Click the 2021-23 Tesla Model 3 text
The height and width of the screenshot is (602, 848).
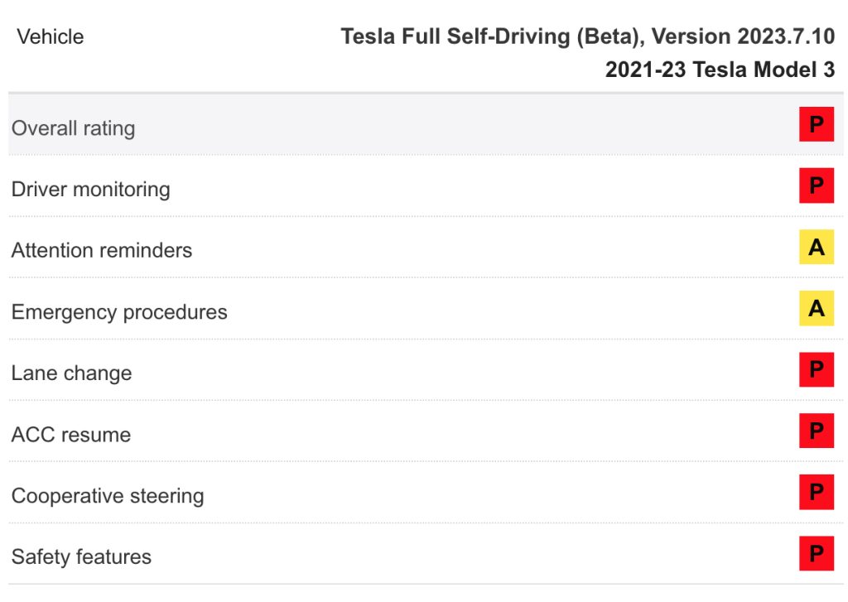point(720,70)
